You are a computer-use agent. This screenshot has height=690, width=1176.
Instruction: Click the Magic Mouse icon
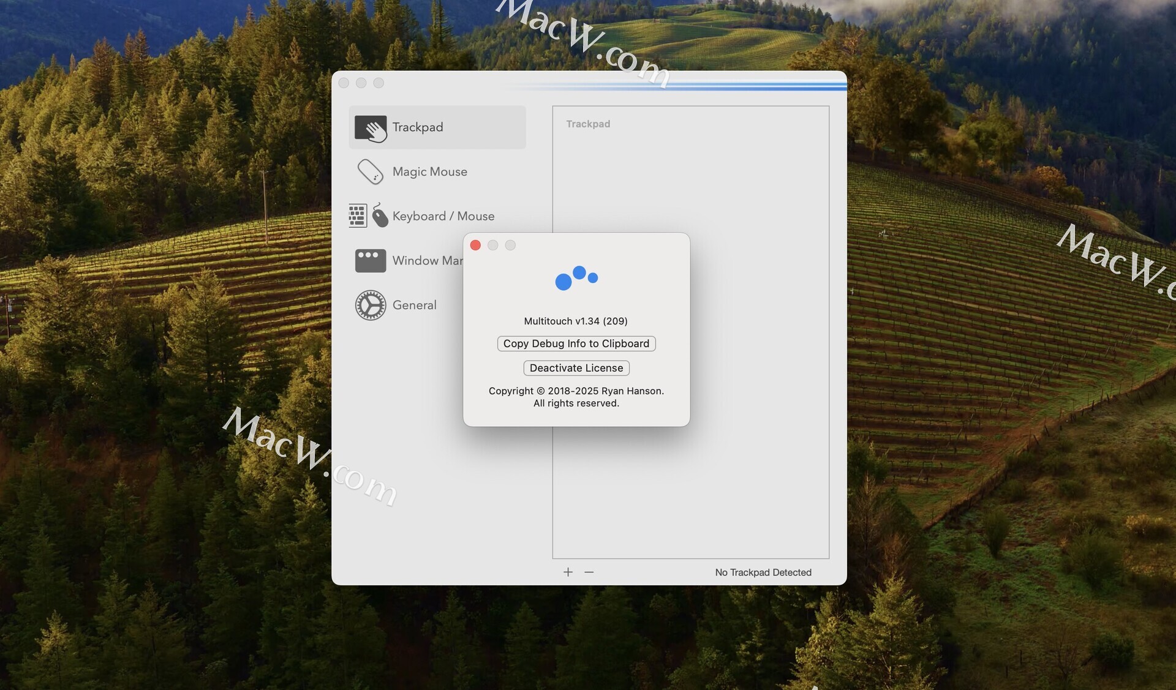point(371,172)
